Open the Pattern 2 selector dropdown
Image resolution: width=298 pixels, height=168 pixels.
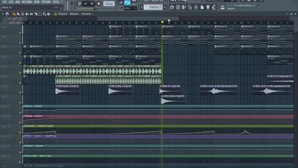[x=153, y=7]
